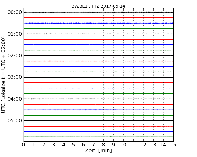This screenshot has width=197, height=157.
Task: Click x-axis tick label 0
Action: (24, 145)
